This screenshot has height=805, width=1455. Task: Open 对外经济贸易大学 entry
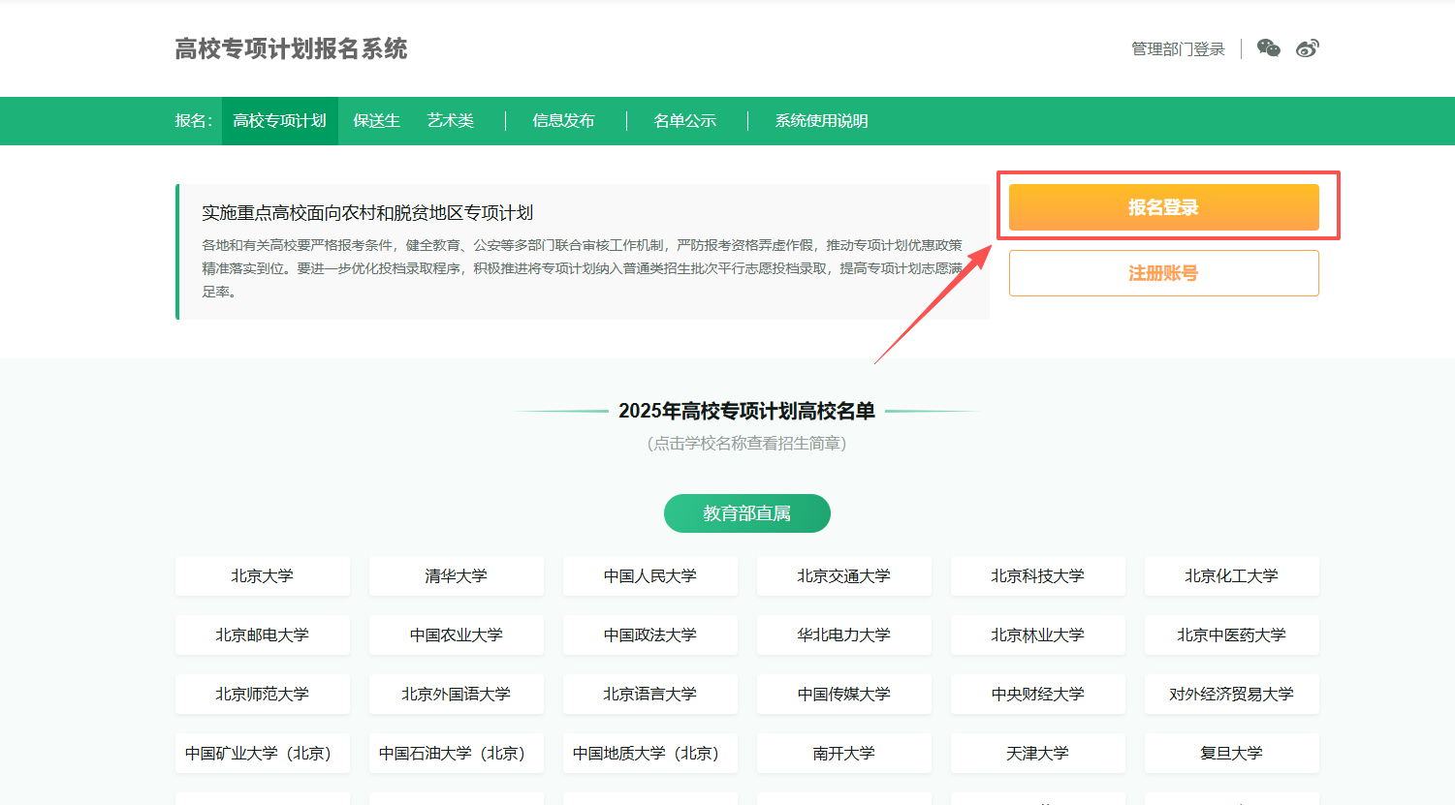click(1231, 695)
